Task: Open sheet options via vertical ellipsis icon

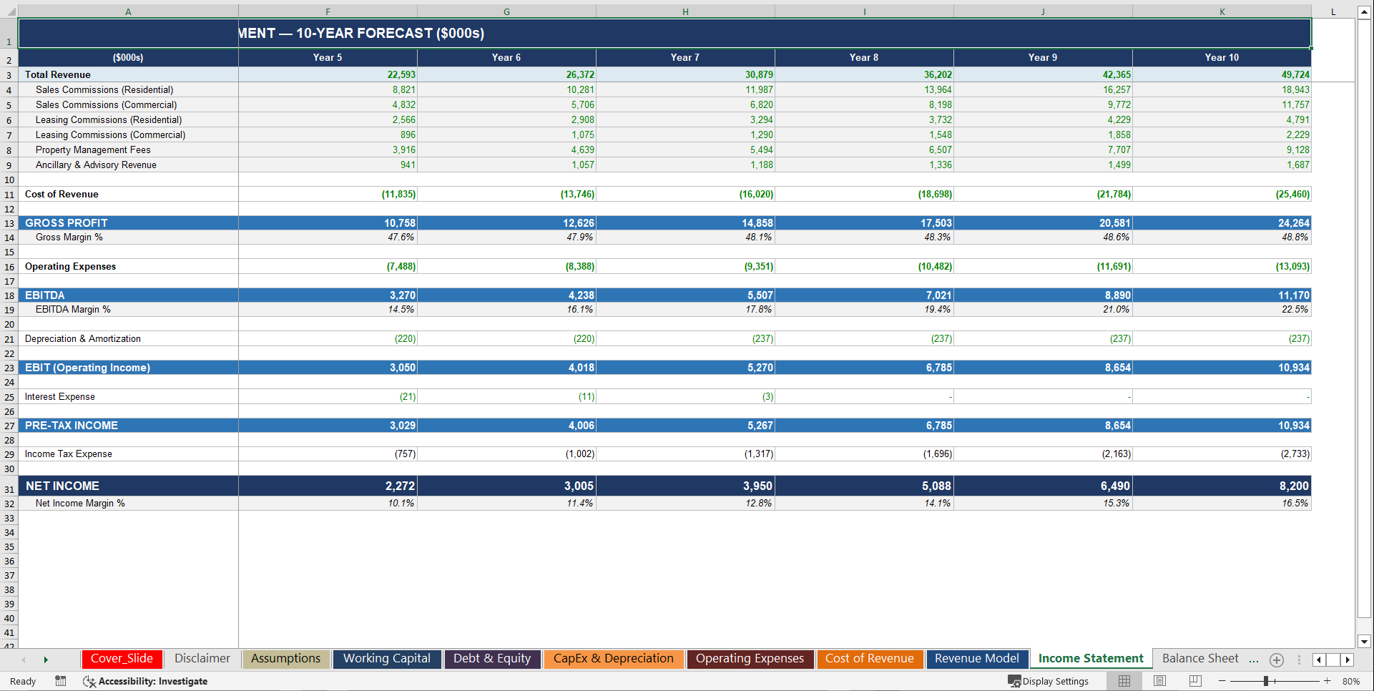Action: coord(1299,660)
